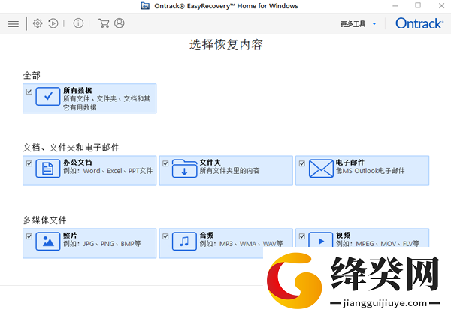Click the 照片 picture icon
This screenshot has width=451, height=315.
pyautogui.click(x=48, y=241)
